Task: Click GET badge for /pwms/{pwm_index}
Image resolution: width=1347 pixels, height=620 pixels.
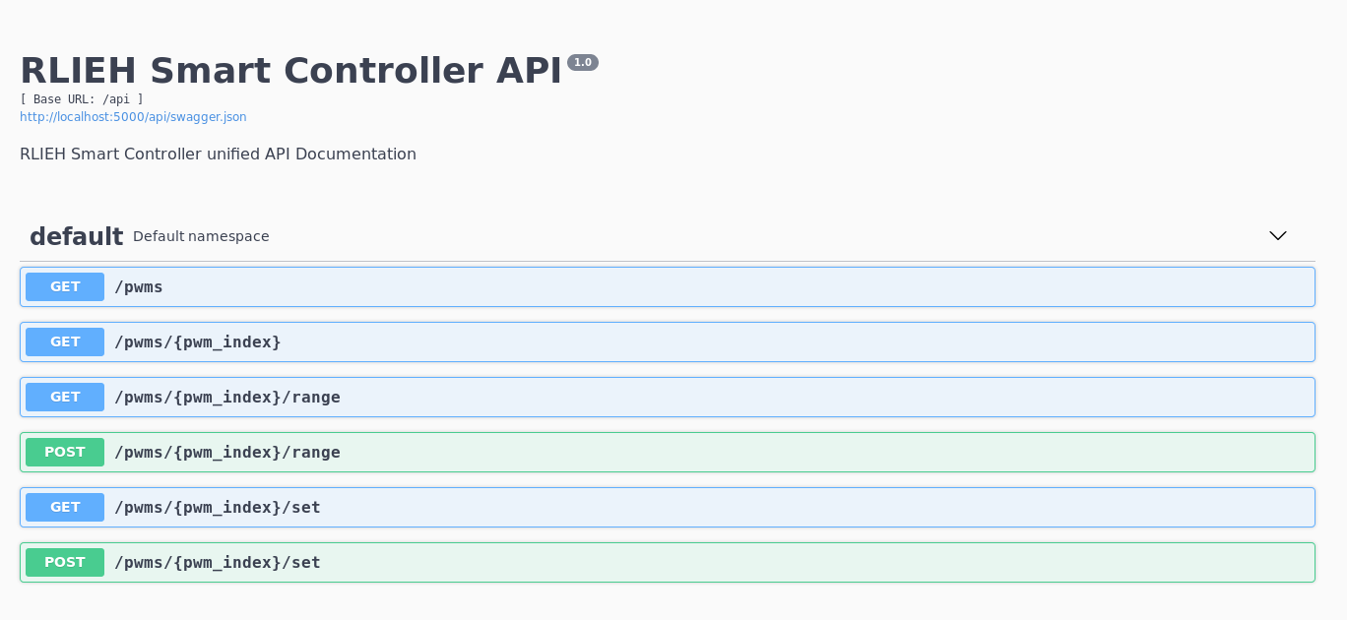Action: pyautogui.click(x=65, y=342)
